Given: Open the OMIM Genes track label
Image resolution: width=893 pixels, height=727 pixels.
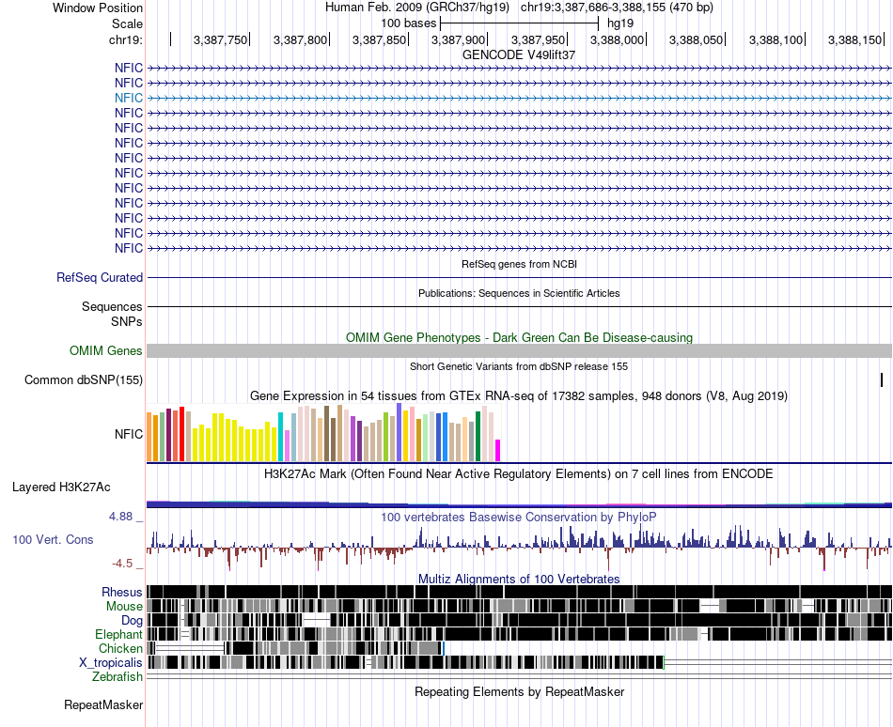Looking at the screenshot, I should 106,350.
